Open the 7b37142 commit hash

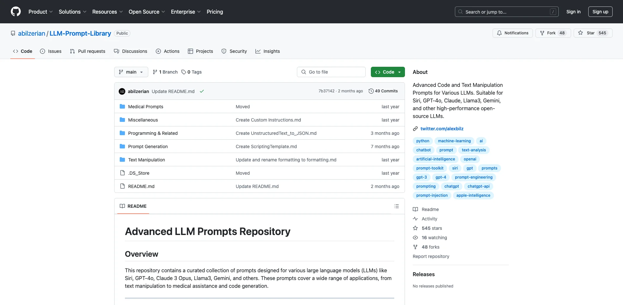[x=326, y=91]
